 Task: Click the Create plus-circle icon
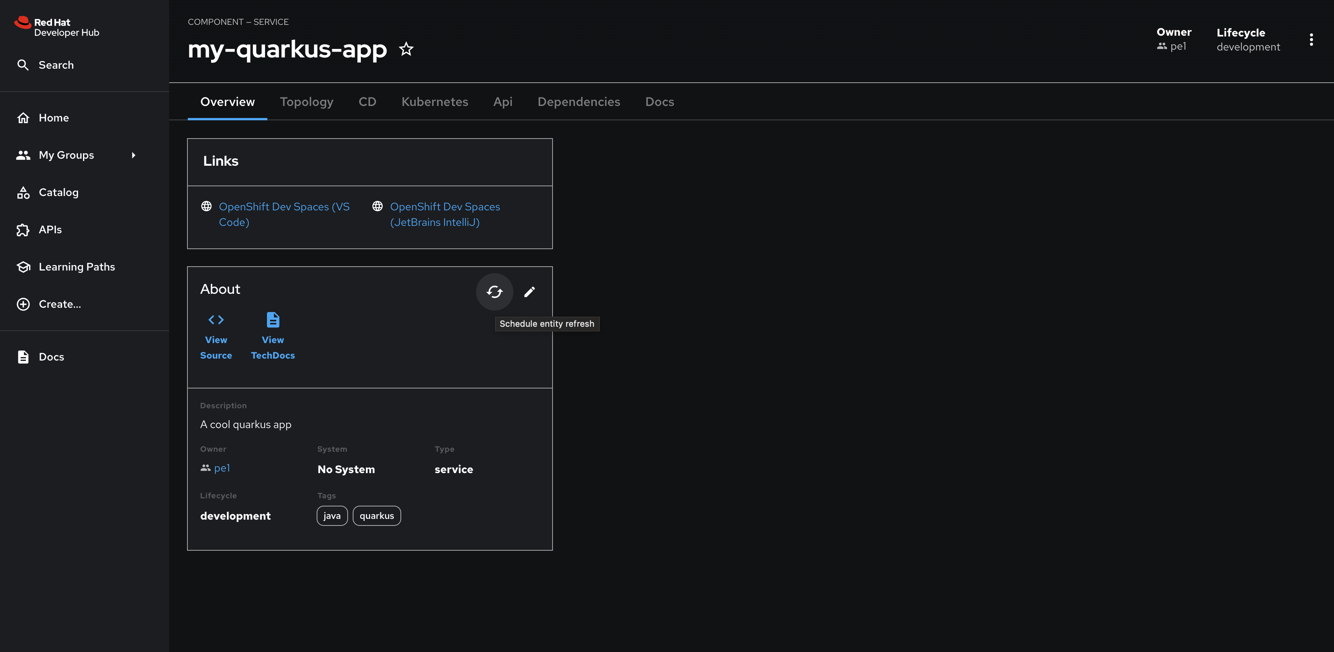pyautogui.click(x=23, y=304)
